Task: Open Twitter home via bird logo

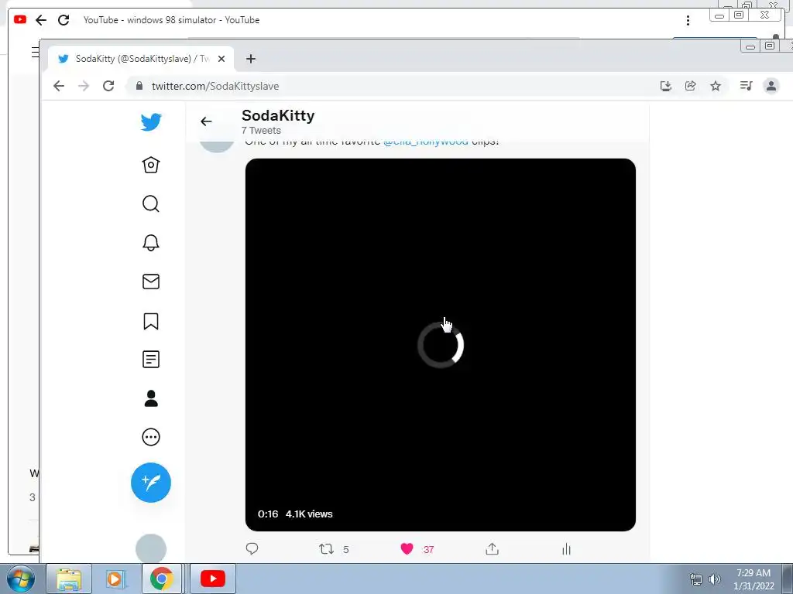Action: tap(151, 122)
